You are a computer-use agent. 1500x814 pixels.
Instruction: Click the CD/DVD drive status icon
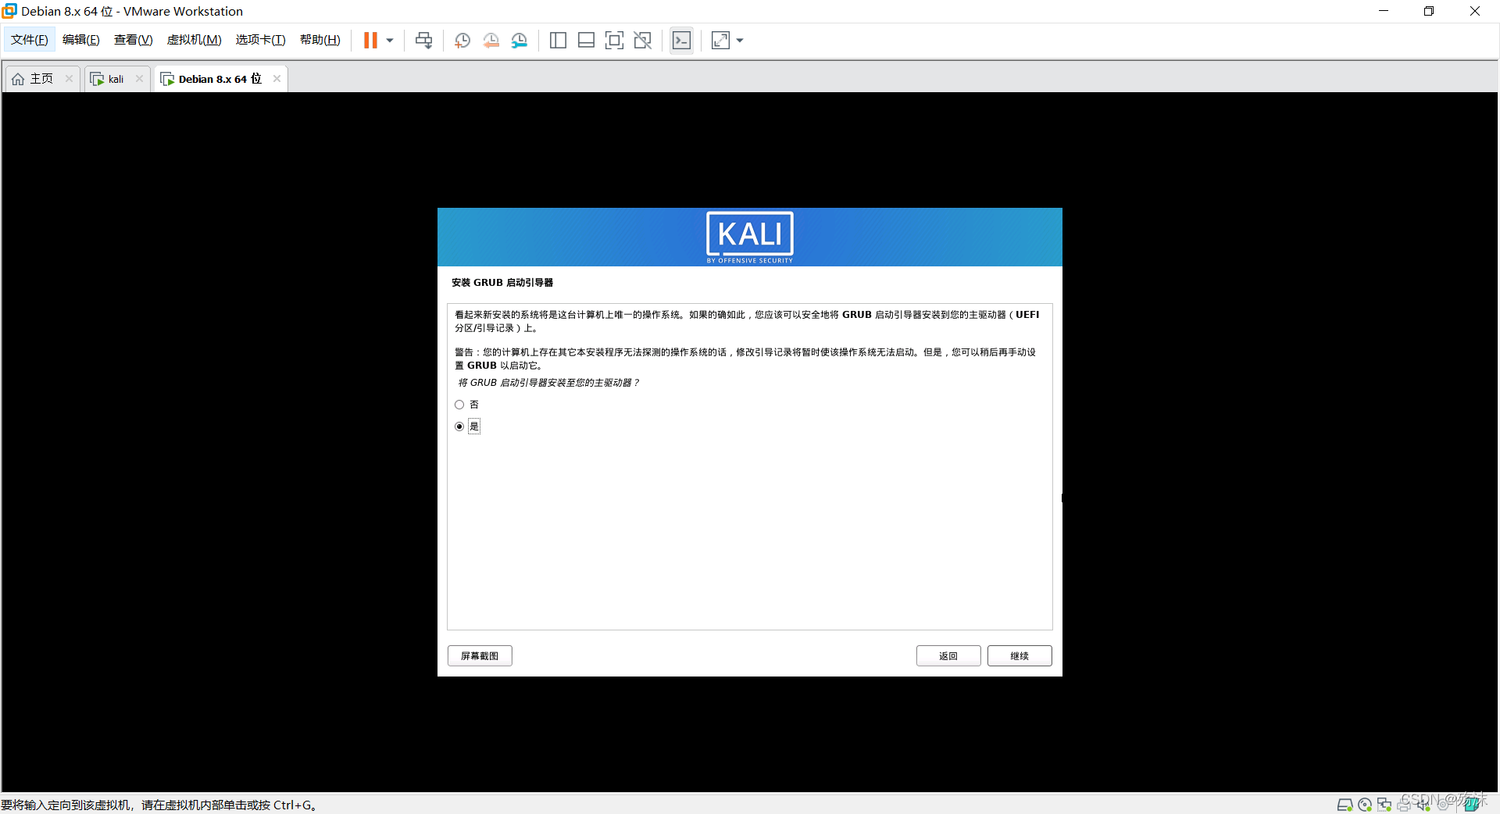[x=1365, y=805]
